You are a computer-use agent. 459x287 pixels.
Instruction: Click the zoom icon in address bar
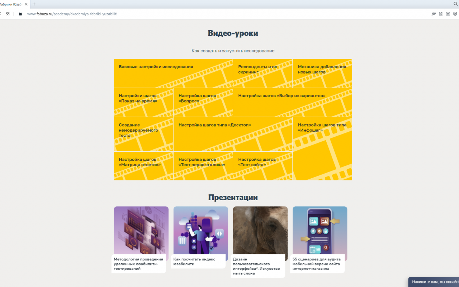434,14
